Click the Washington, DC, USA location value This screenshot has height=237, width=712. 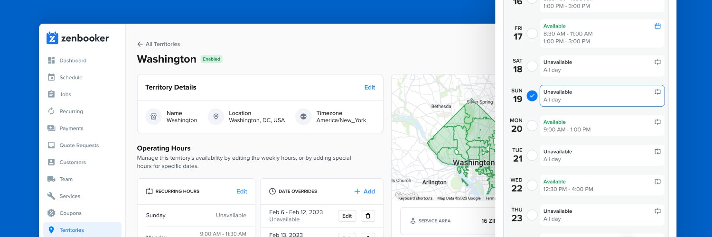point(257,120)
